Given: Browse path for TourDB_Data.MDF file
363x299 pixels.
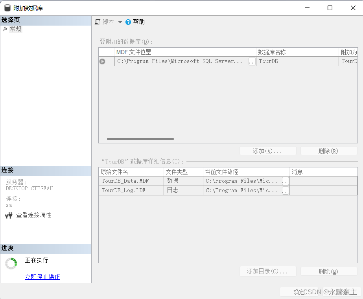Looking at the screenshot, I should pyautogui.click(x=285, y=181).
